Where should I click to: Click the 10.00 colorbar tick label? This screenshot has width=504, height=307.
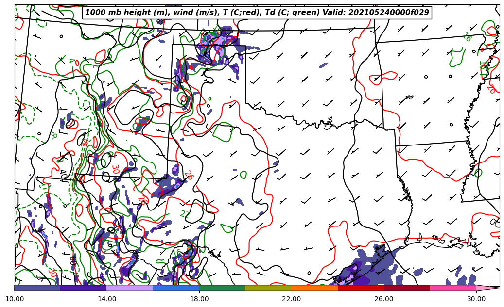pos(15,299)
